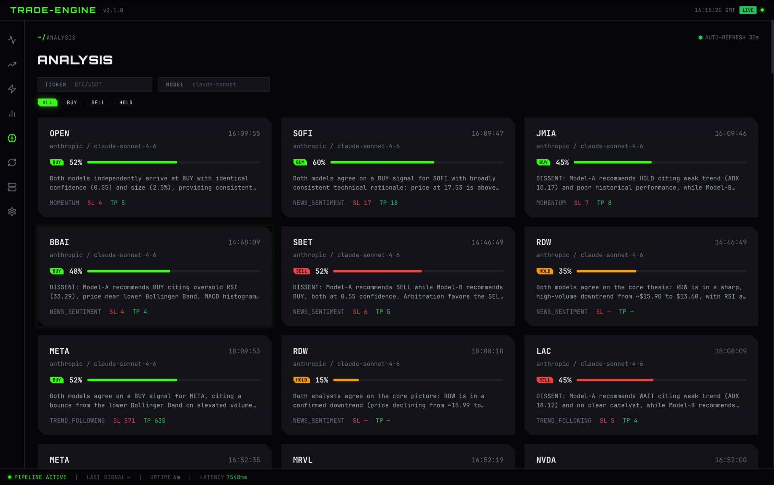Open the refresh cycle sidebar icon
Screen dimensions: 774x485
tap(12, 163)
